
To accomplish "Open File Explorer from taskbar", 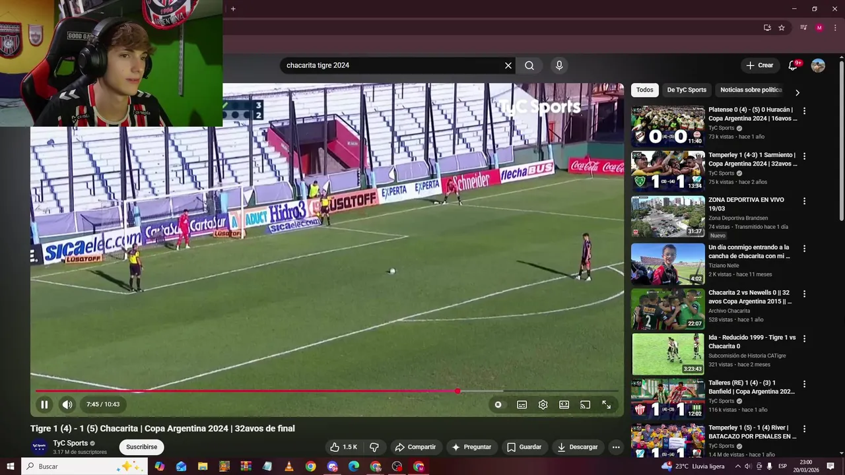I will (203, 466).
